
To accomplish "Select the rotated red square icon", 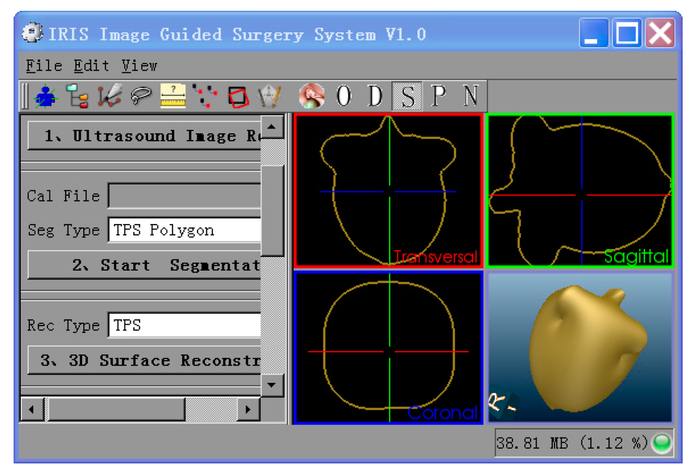I will coord(238,97).
